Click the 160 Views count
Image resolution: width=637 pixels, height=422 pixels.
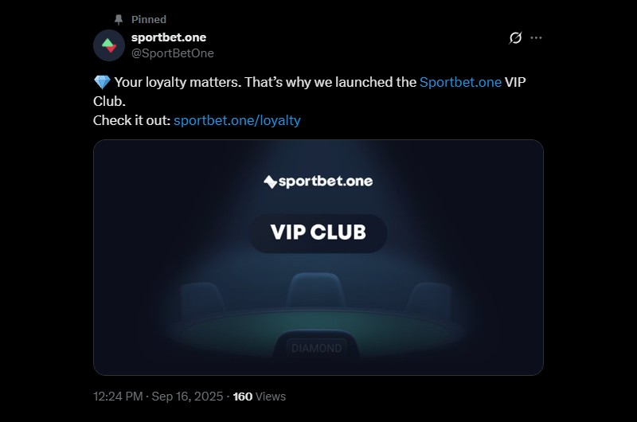[x=260, y=397]
